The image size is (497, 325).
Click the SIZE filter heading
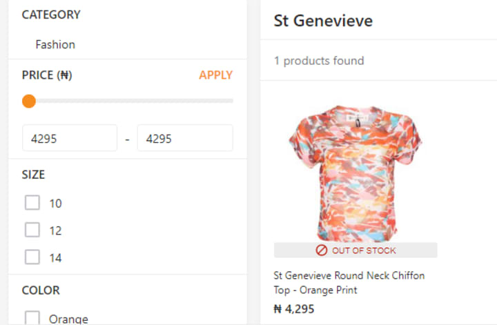click(x=33, y=175)
